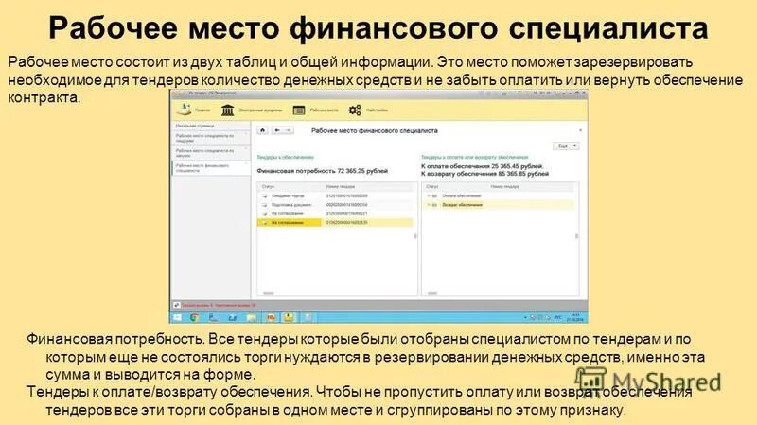Open the Электронные аукционы bank icon
This screenshot has width=757, height=425.
coord(227,110)
